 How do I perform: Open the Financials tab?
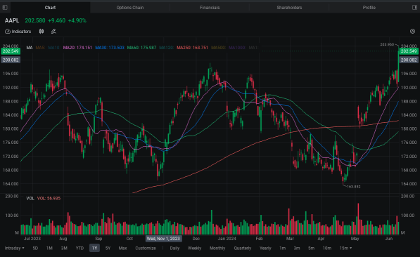[x=210, y=8]
